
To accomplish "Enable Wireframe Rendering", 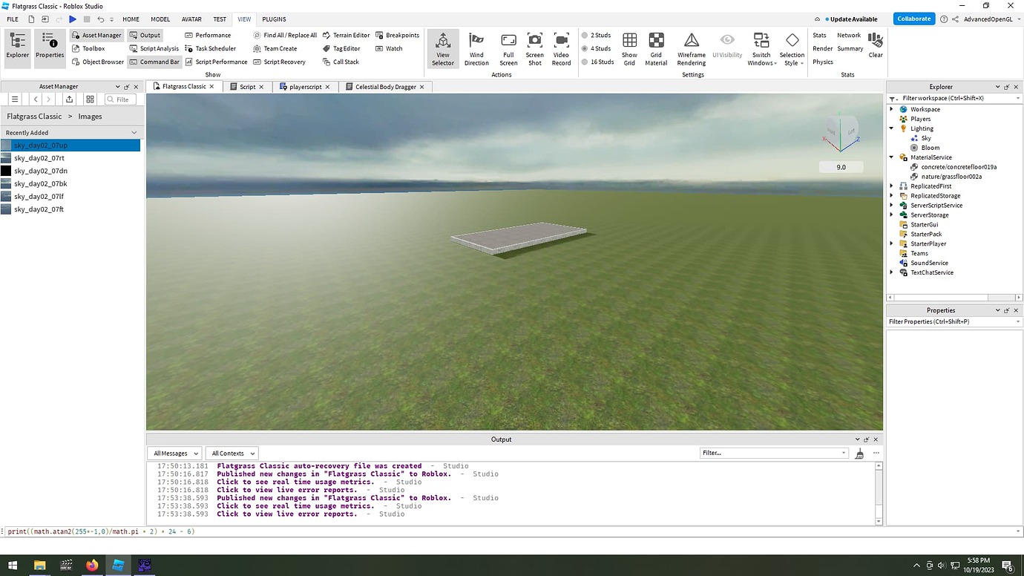I will pos(690,48).
